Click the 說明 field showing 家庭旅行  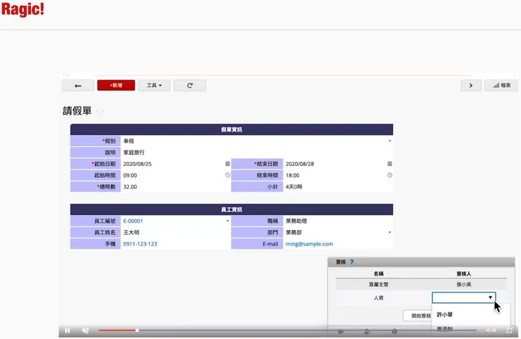pos(257,153)
